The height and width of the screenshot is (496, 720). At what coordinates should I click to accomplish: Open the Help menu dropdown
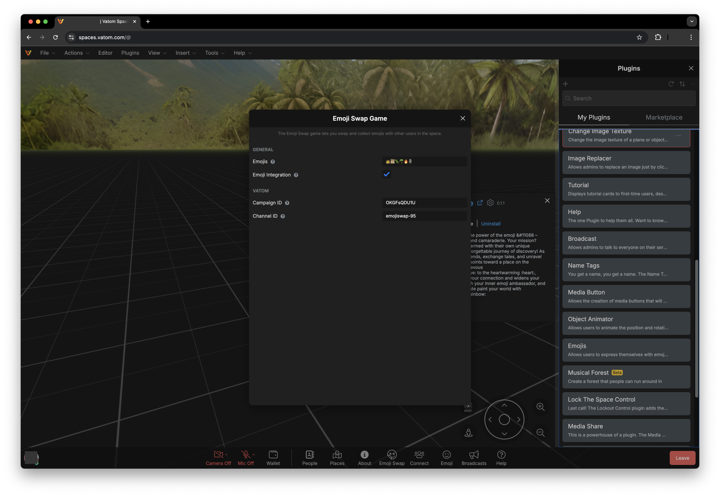point(242,53)
